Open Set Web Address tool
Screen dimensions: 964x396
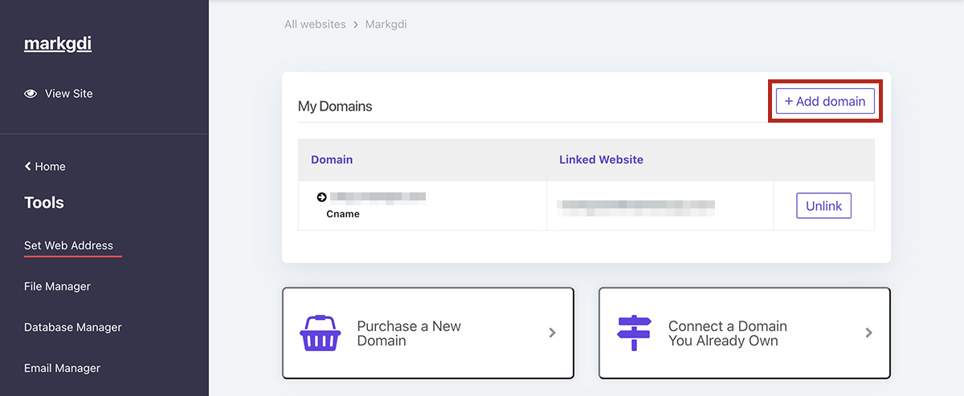click(x=68, y=245)
